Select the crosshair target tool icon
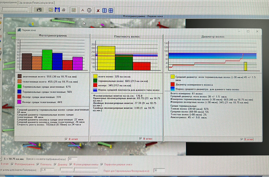 89,10
